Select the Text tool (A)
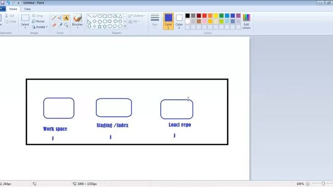 66,18
